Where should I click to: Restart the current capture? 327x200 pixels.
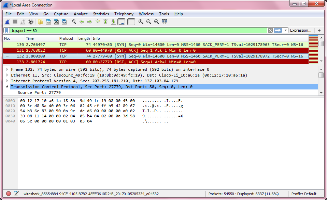coord(23,22)
